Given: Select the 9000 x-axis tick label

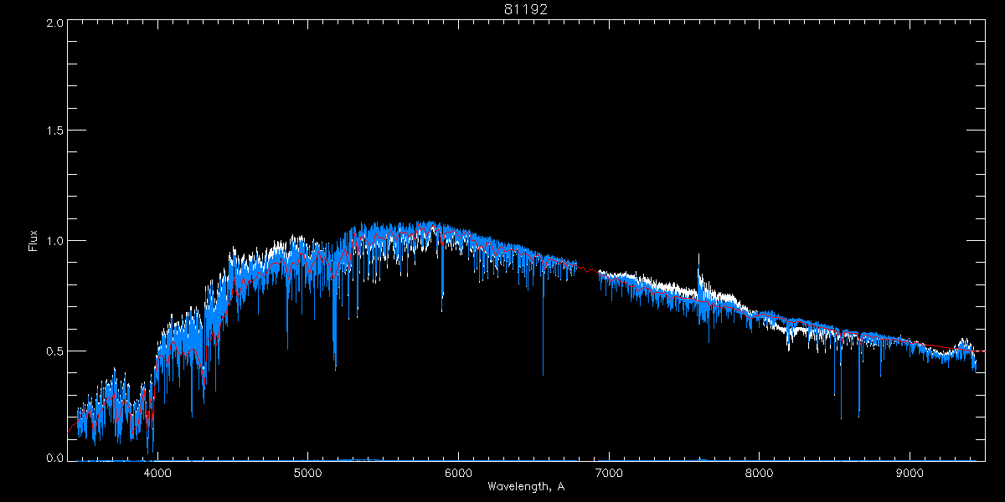Looking at the screenshot, I should pyautogui.click(x=910, y=471).
